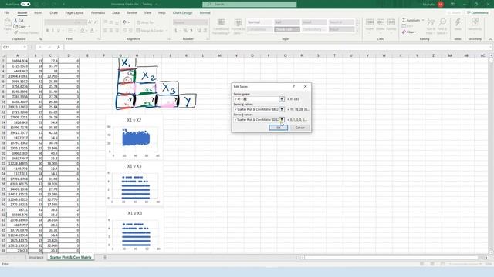Open the Page Layout tab
Viewport: 494px width, 277px height.
click(x=74, y=12)
